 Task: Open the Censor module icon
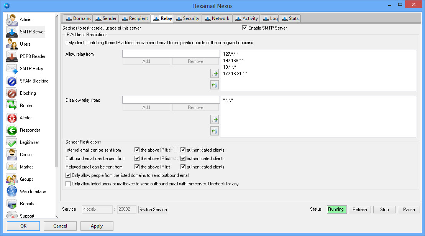(x=11, y=155)
